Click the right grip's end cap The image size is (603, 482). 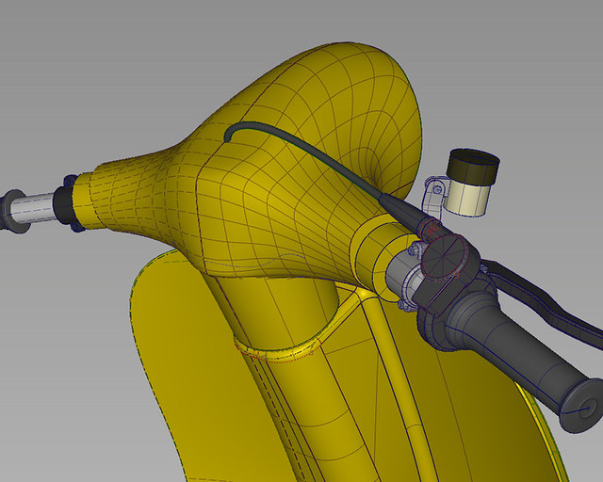[x=580, y=406]
